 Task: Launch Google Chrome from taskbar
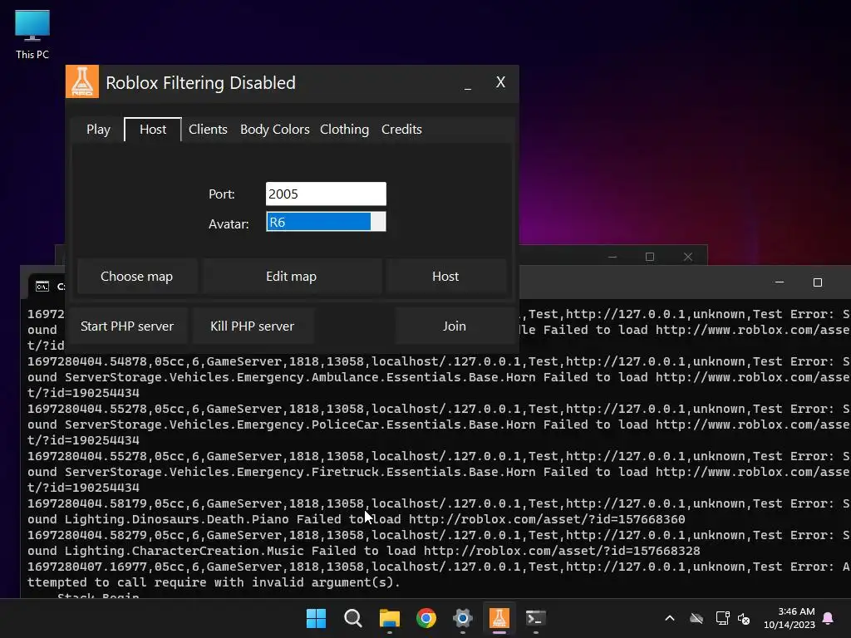click(x=426, y=618)
